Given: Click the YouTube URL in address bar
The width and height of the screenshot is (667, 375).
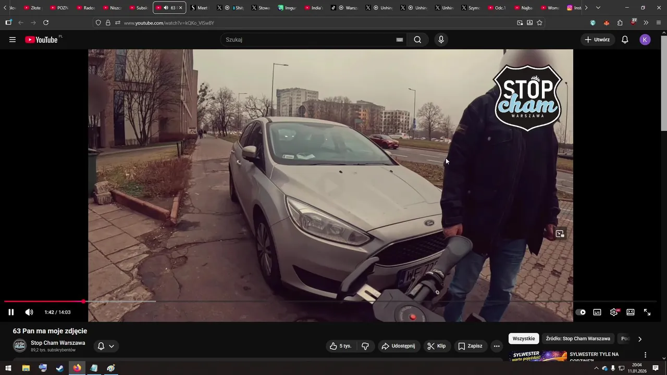Looking at the screenshot, I should tap(169, 23).
